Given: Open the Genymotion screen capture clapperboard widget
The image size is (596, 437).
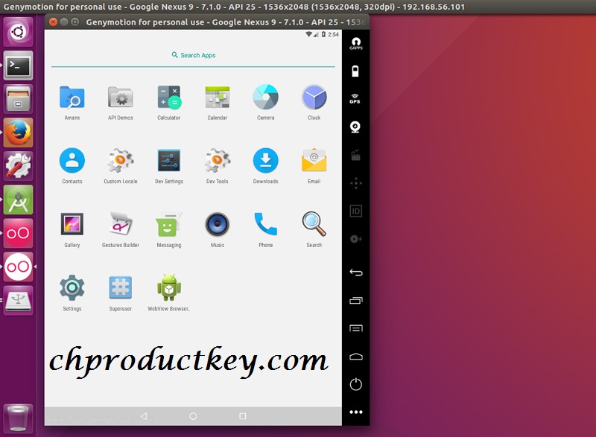Looking at the screenshot, I should coord(356,156).
